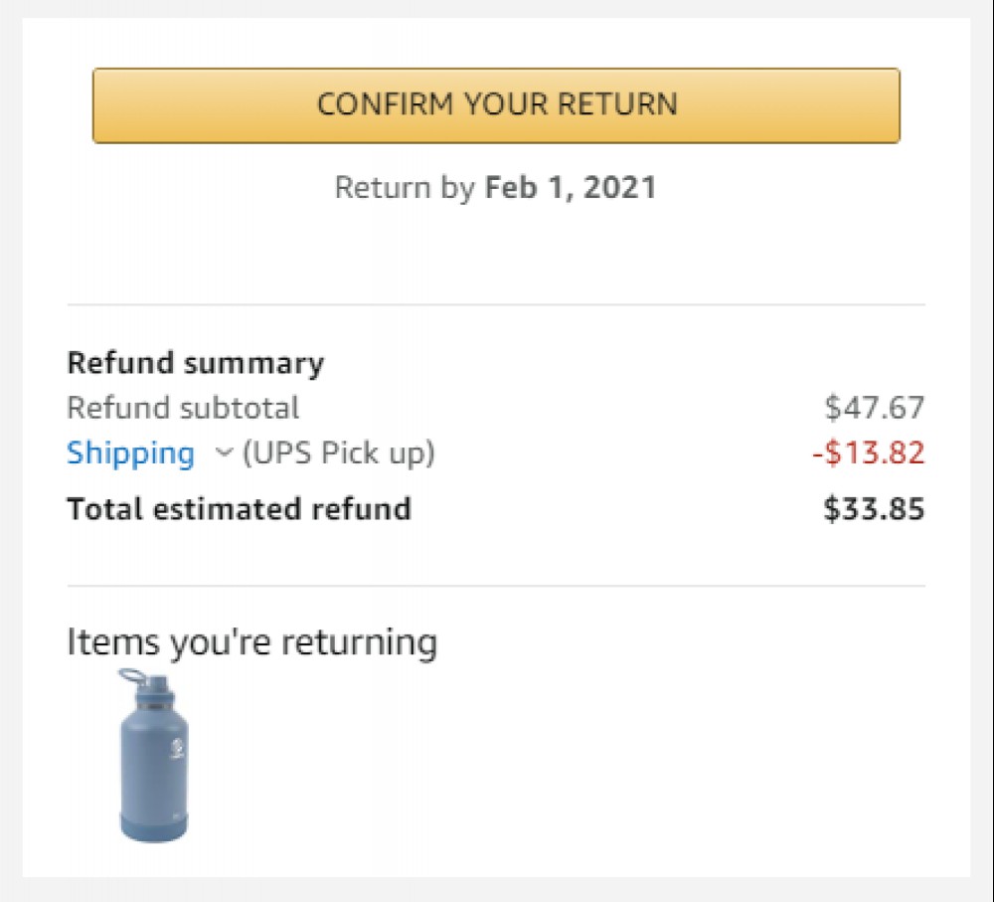Click the Feb 1, 2021 return date
This screenshot has width=994, height=902.
point(571,188)
